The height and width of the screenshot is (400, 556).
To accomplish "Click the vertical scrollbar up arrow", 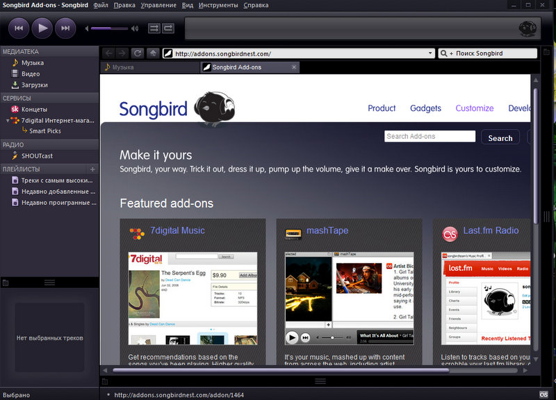I will [x=536, y=80].
